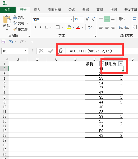This screenshot has height=159, width=138.
Task: Open the 文件 menu tab
Action: pos(8,10)
